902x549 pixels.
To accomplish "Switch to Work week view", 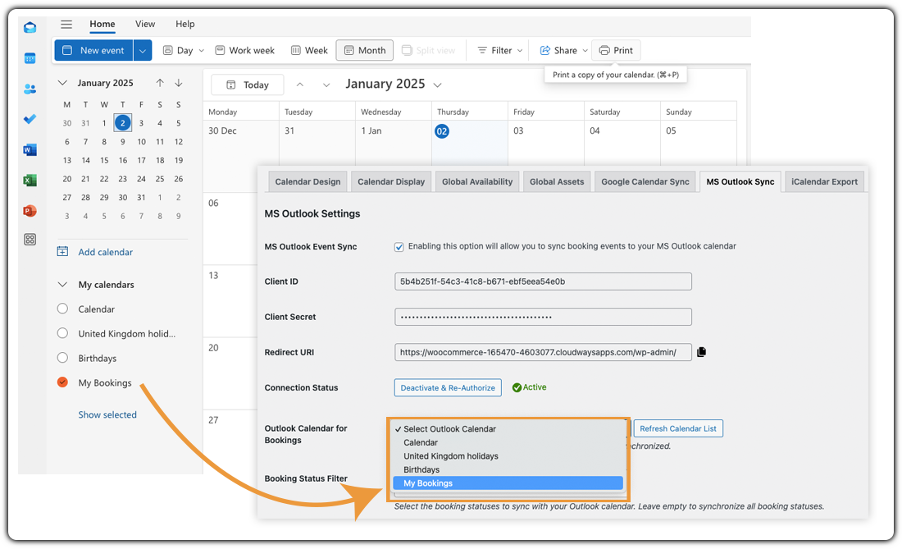I will (245, 50).
